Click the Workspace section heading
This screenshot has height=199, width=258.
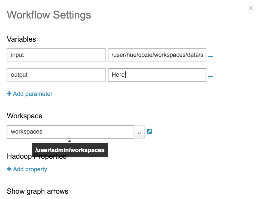click(x=24, y=116)
